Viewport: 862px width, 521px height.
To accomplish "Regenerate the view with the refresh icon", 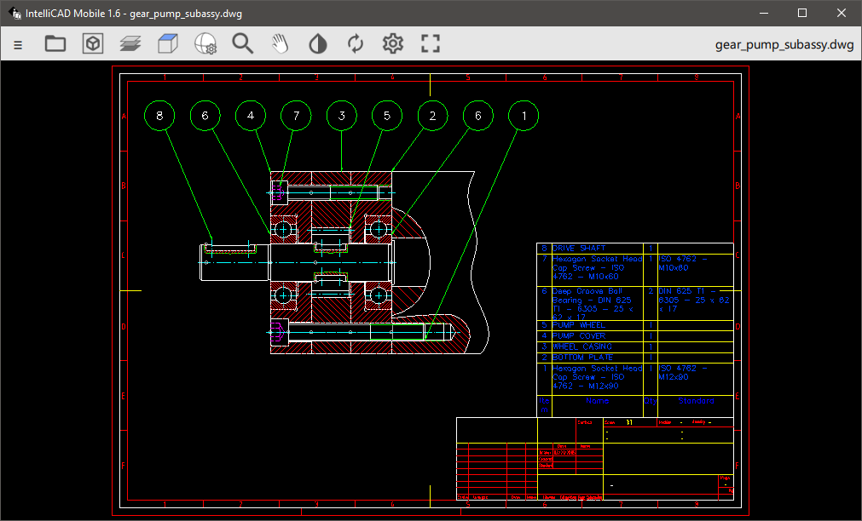I will click(x=355, y=43).
